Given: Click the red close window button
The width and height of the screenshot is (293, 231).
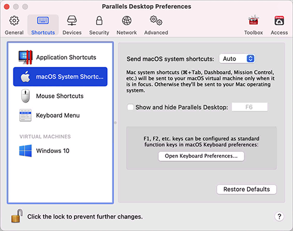Looking at the screenshot, I should click(6, 6).
